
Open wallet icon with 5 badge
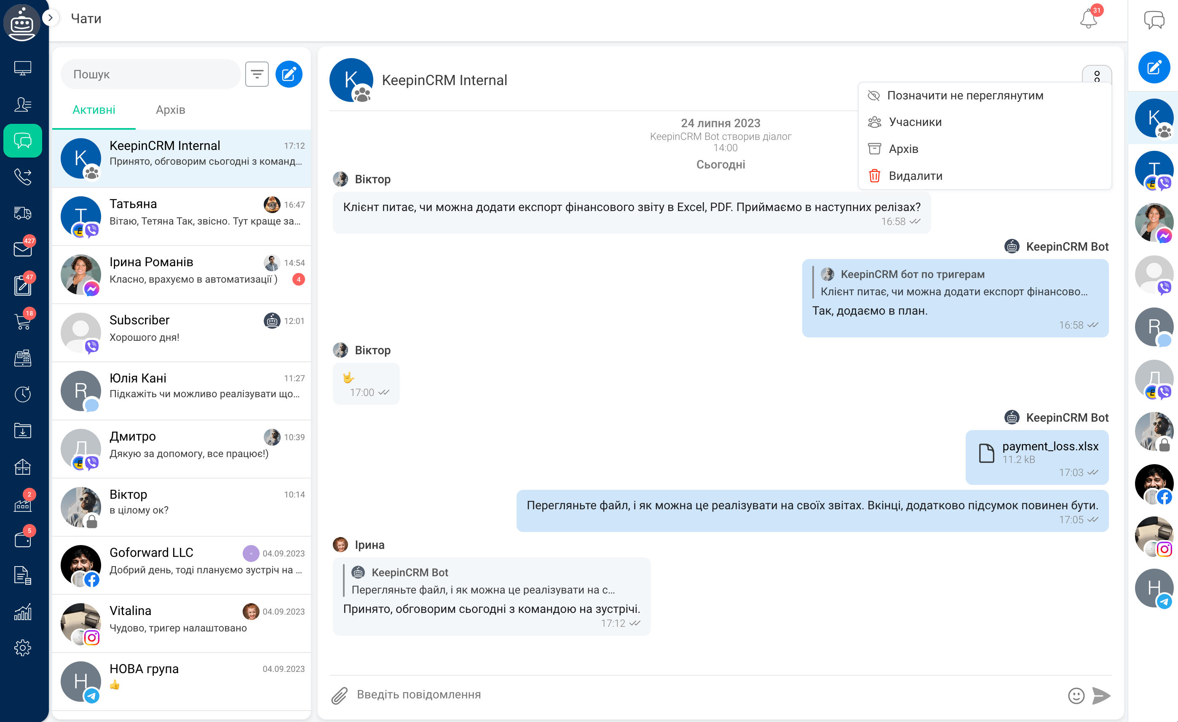pyautogui.click(x=22, y=539)
